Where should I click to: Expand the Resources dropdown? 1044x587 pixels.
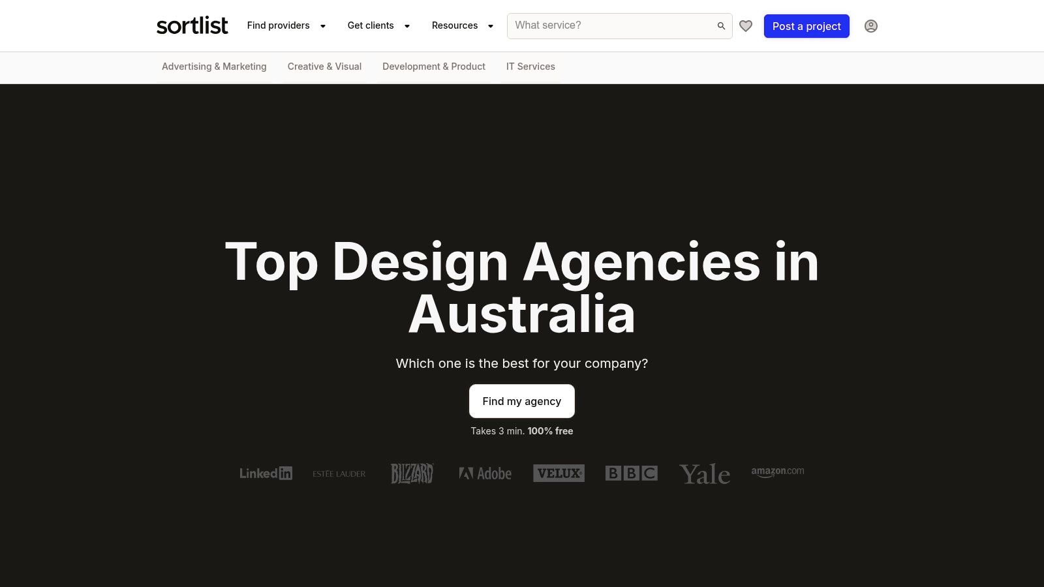(x=461, y=25)
